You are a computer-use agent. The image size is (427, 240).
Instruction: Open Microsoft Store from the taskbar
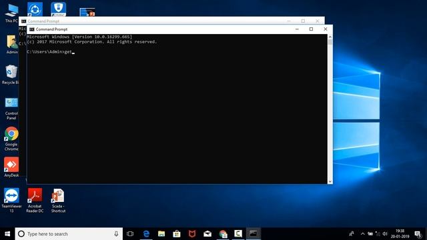coord(177,234)
